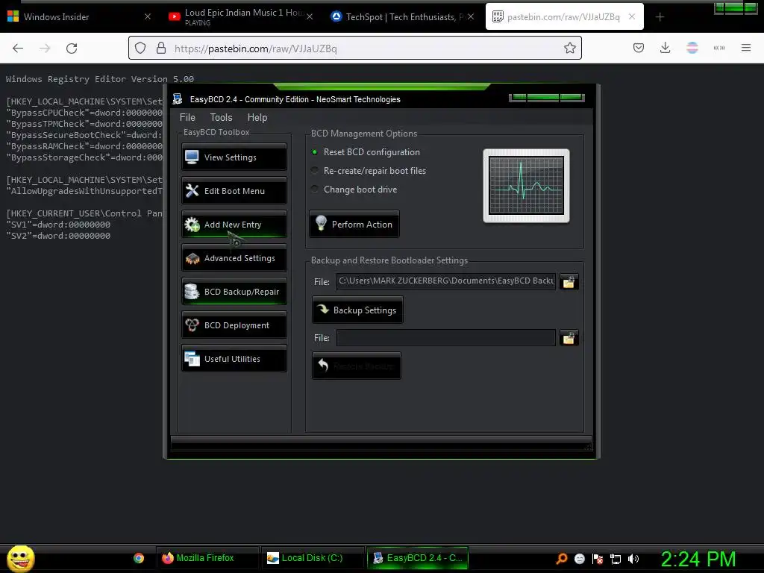Close the Windows Insider tab
The height and width of the screenshot is (573, 764).
tap(148, 16)
